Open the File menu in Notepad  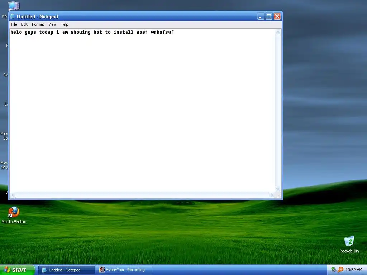[x=14, y=24]
